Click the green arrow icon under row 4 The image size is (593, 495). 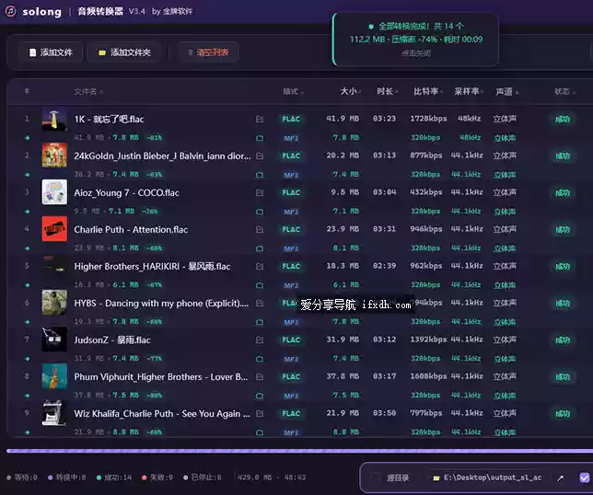click(27, 248)
